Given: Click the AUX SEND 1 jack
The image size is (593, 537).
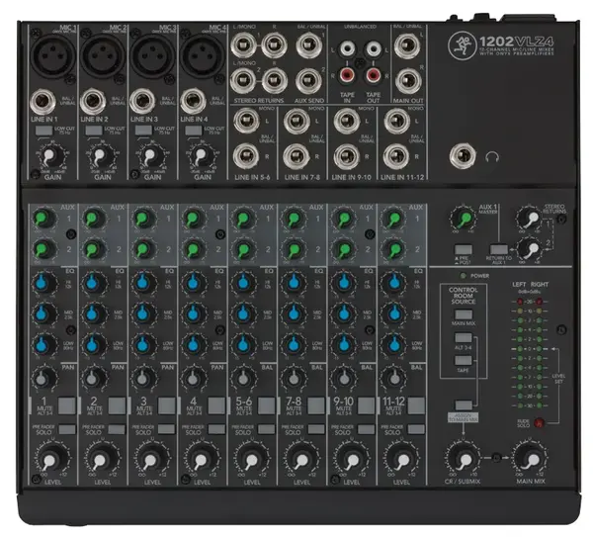Looking at the screenshot, I should coord(309,45).
